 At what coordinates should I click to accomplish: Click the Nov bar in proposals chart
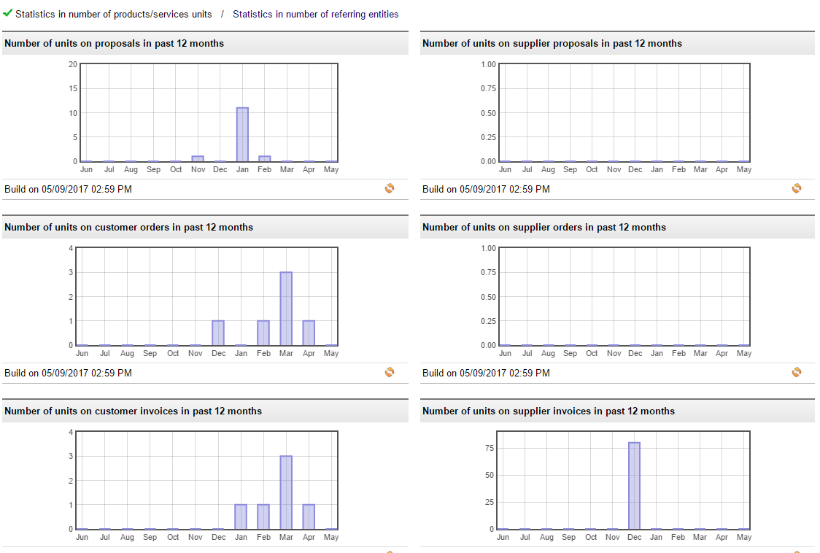(198, 158)
